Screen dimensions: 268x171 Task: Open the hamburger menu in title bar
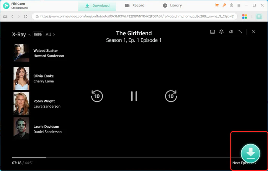(239, 5)
